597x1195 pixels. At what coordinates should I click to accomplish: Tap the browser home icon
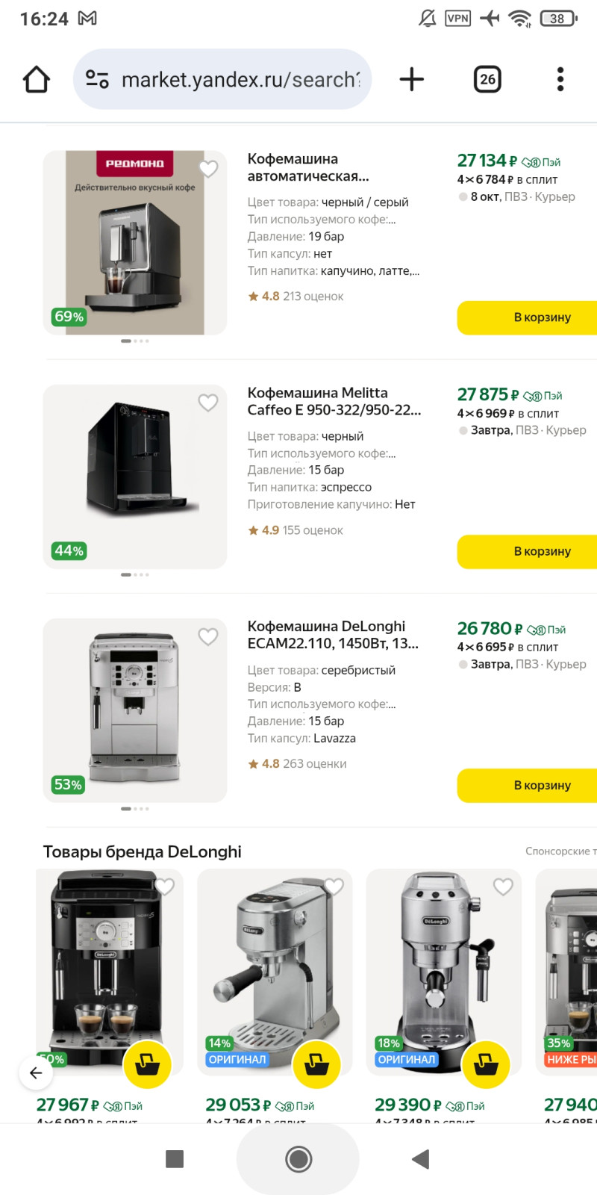click(37, 79)
